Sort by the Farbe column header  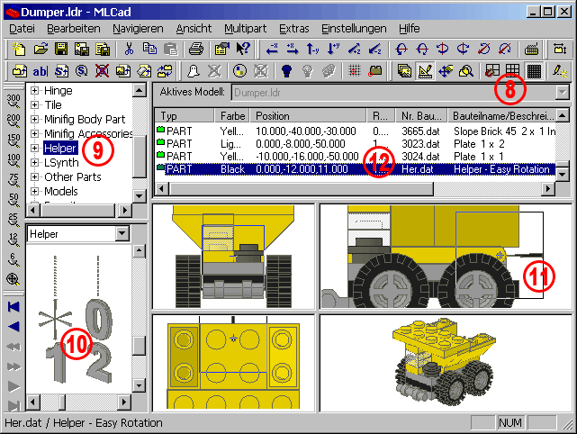(x=232, y=115)
